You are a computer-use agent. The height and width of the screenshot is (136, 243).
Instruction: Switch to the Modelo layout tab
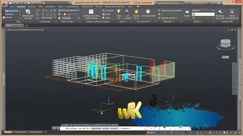click(x=8, y=132)
